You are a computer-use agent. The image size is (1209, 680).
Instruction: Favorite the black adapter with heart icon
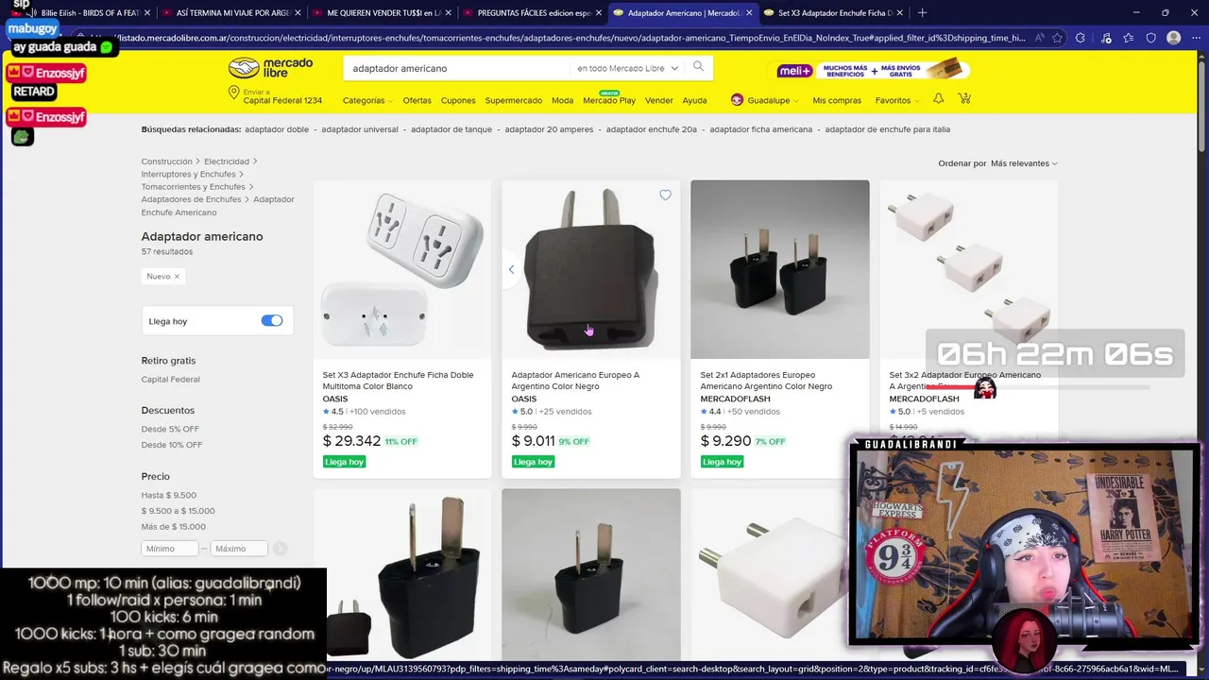click(x=665, y=195)
